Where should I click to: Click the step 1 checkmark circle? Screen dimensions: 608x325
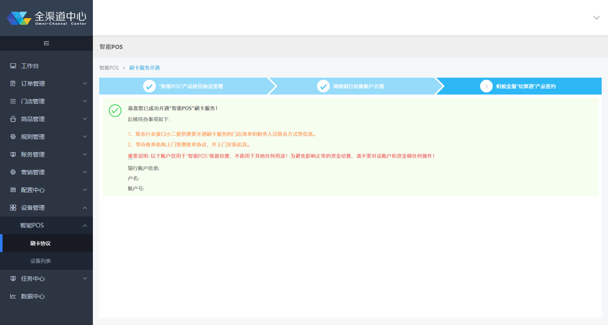(149, 86)
